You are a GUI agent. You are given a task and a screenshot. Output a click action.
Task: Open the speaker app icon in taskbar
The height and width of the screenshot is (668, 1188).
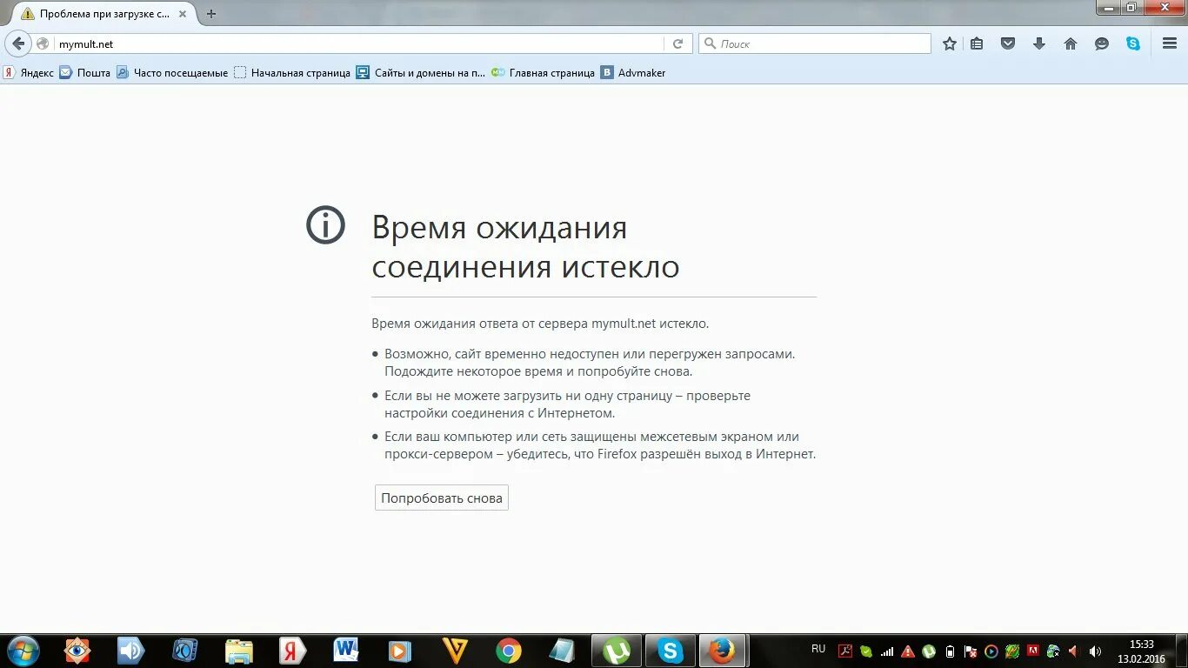tap(130, 651)
